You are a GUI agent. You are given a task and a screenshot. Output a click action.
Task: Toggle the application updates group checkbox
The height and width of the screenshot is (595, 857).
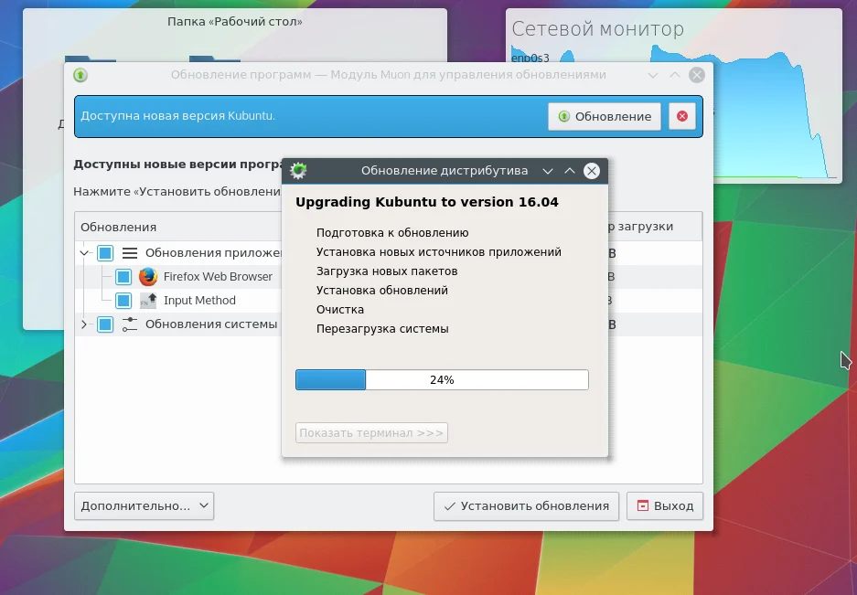click(x=105, y=253)
